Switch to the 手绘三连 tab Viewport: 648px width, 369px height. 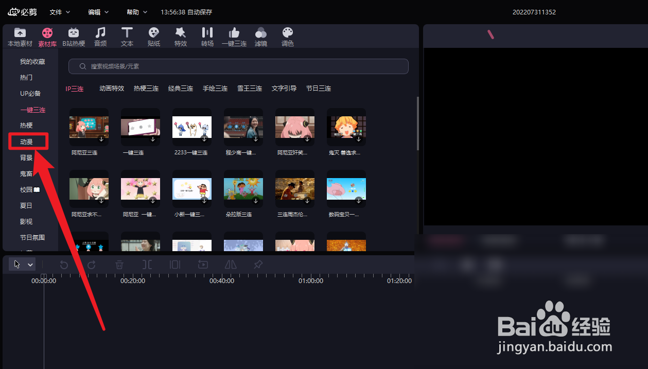(x=215, y=89)
